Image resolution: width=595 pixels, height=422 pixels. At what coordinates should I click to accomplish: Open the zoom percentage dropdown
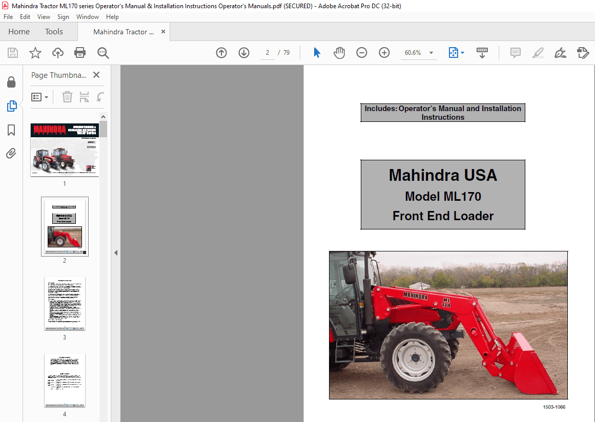[x=430, y=52]
